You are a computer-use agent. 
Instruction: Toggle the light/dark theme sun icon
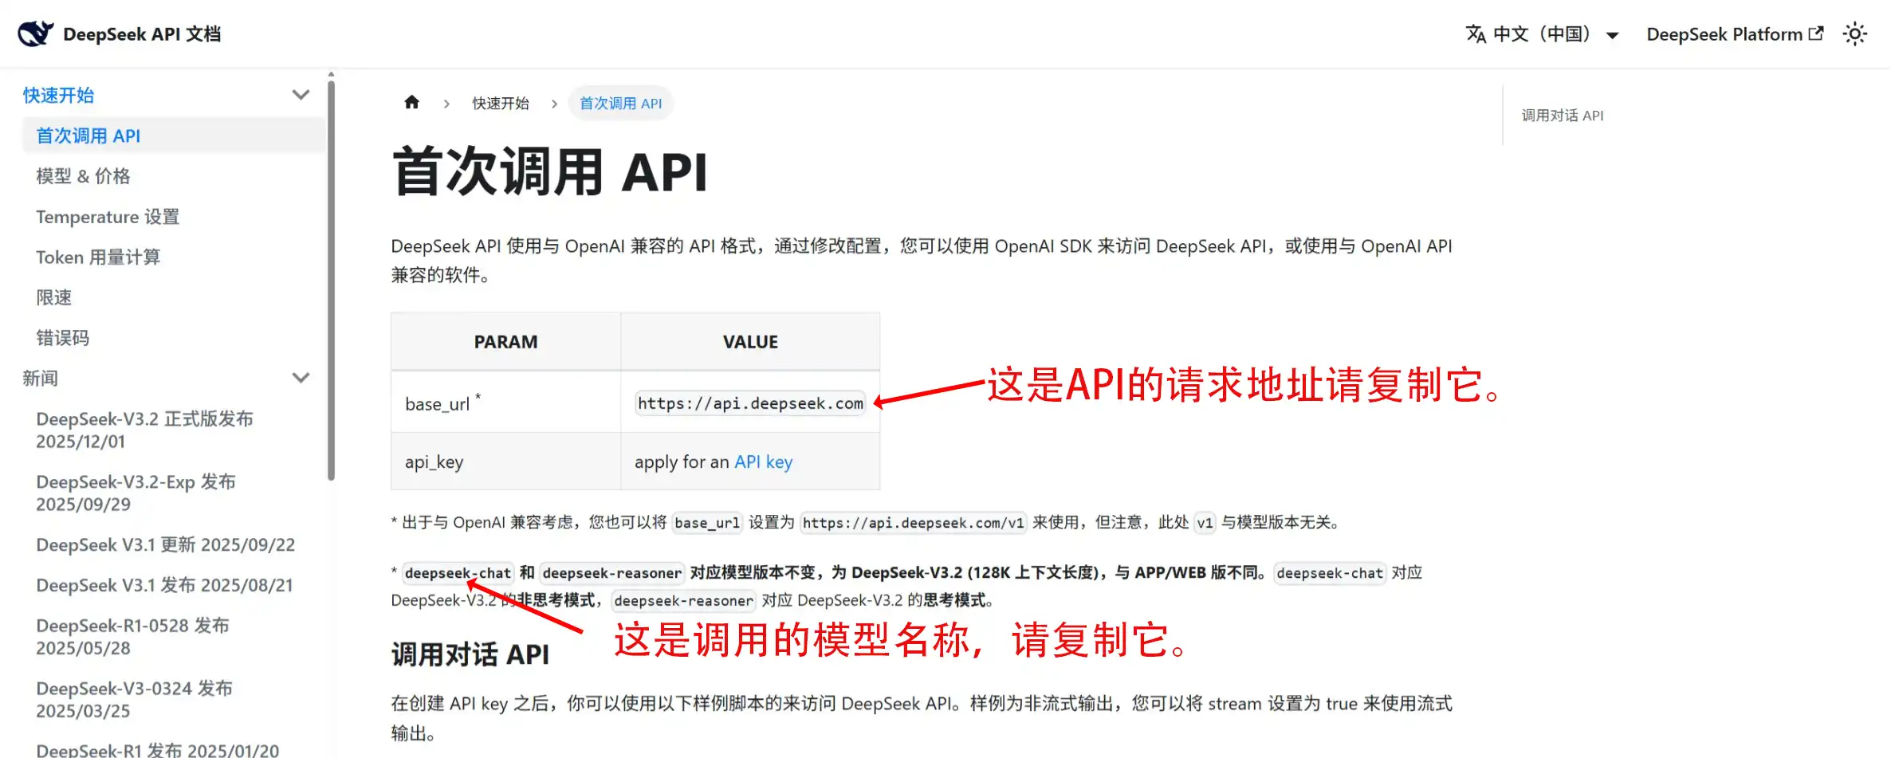click(1855, 34)
